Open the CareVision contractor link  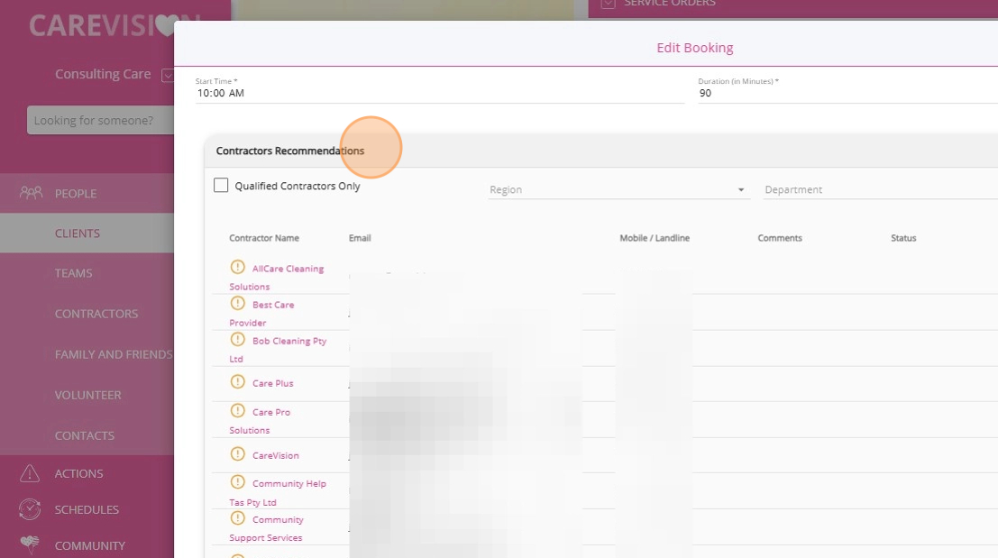(275, 455)
